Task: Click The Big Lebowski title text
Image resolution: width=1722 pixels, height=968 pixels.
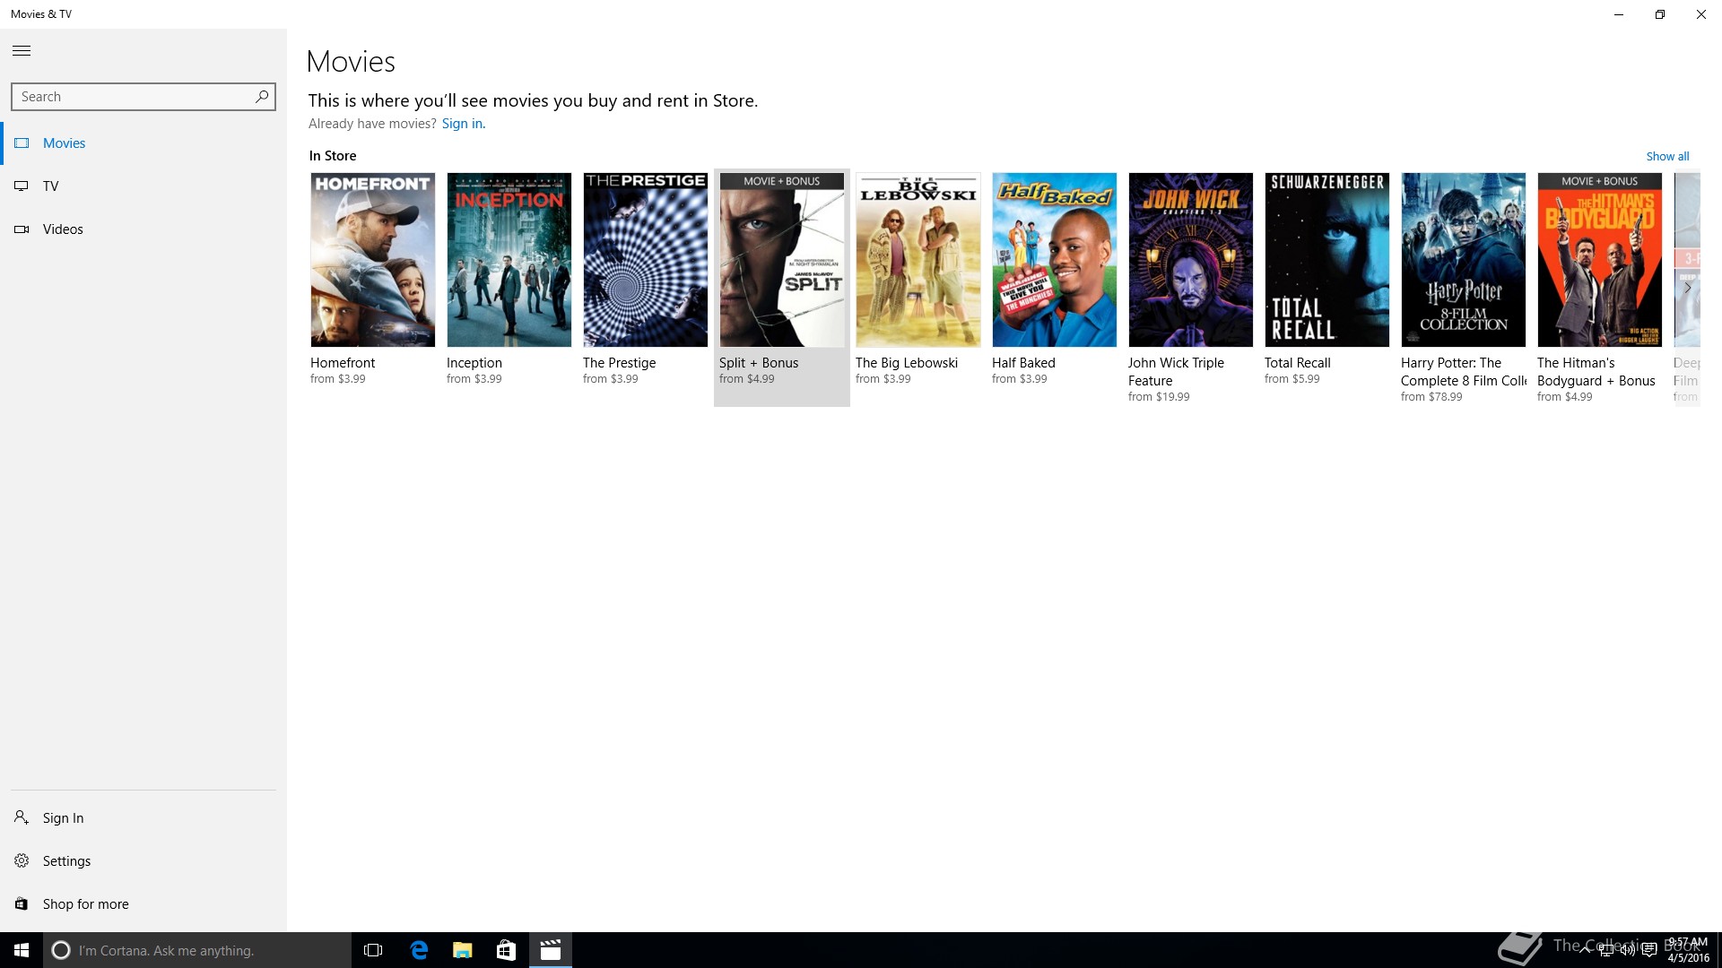Action: pos(907,363)
